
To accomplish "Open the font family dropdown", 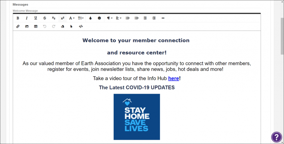I will click(x=72, y=18).
